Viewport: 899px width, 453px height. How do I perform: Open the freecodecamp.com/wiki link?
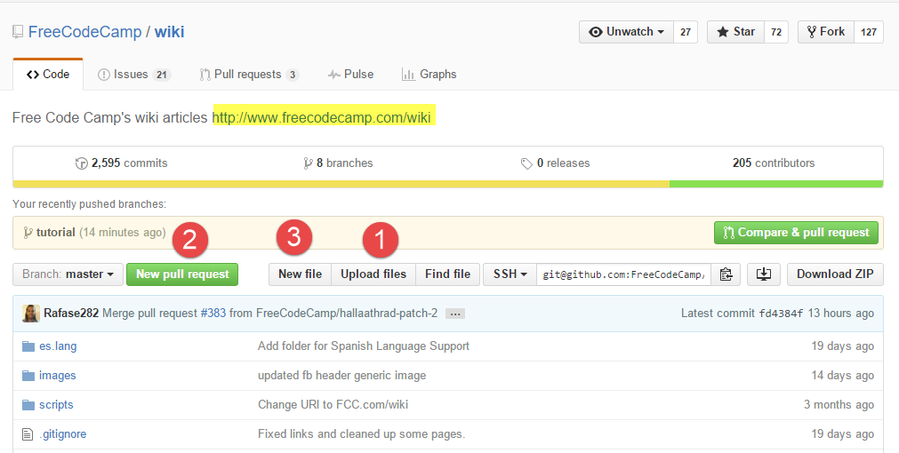click(x=322, y=117)
